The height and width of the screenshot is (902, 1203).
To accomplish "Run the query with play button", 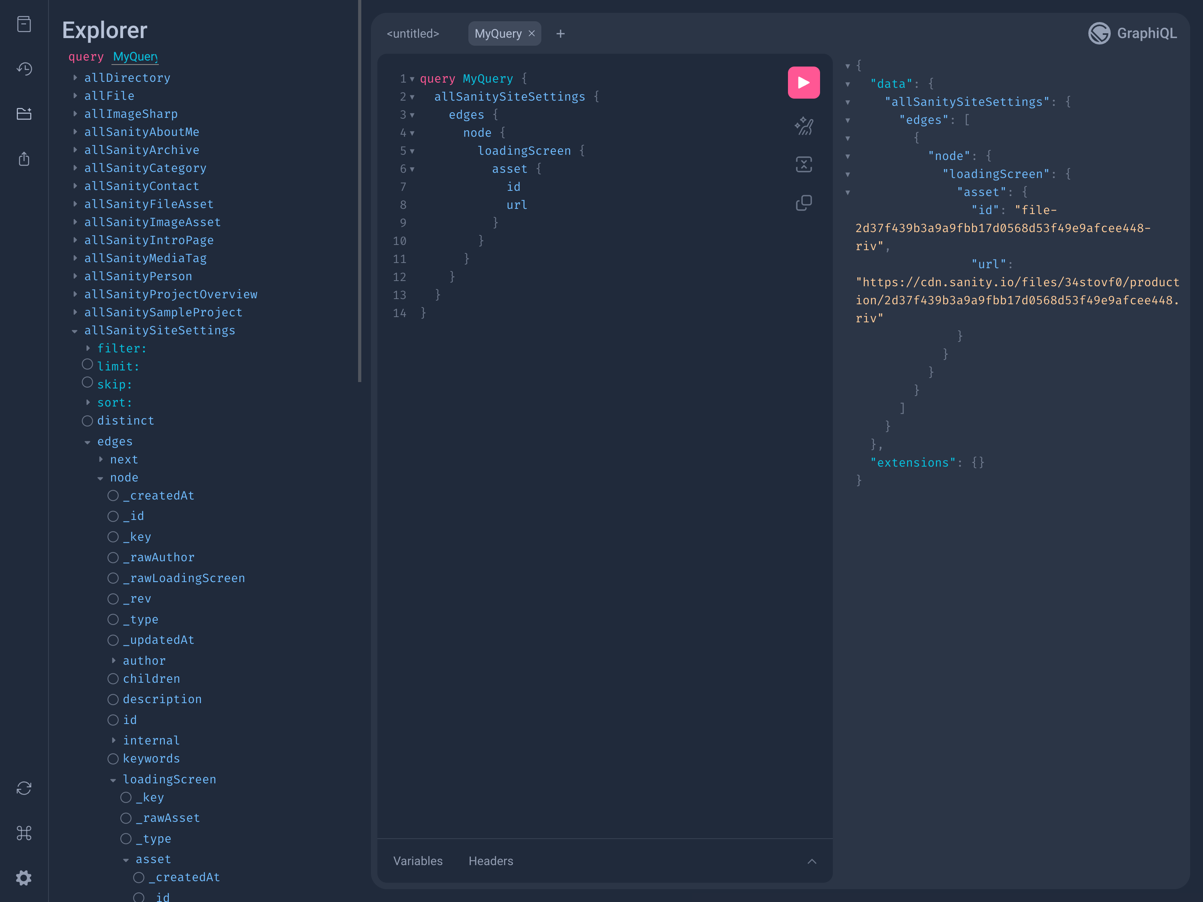I will click(x=803, y=83).
